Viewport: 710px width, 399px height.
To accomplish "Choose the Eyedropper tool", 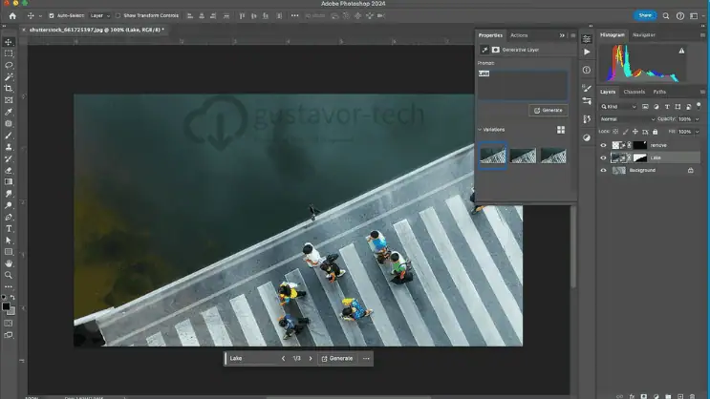I will pyautogui.click(x=9, y=112).
